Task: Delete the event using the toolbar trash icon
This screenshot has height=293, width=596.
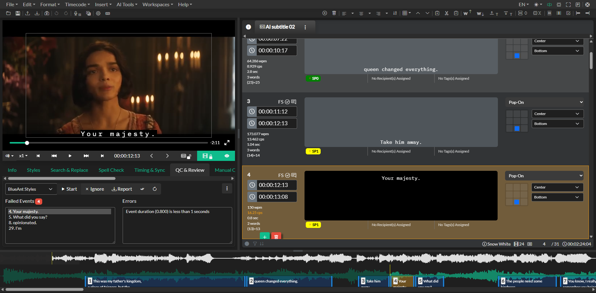Action: pos(334,13)
